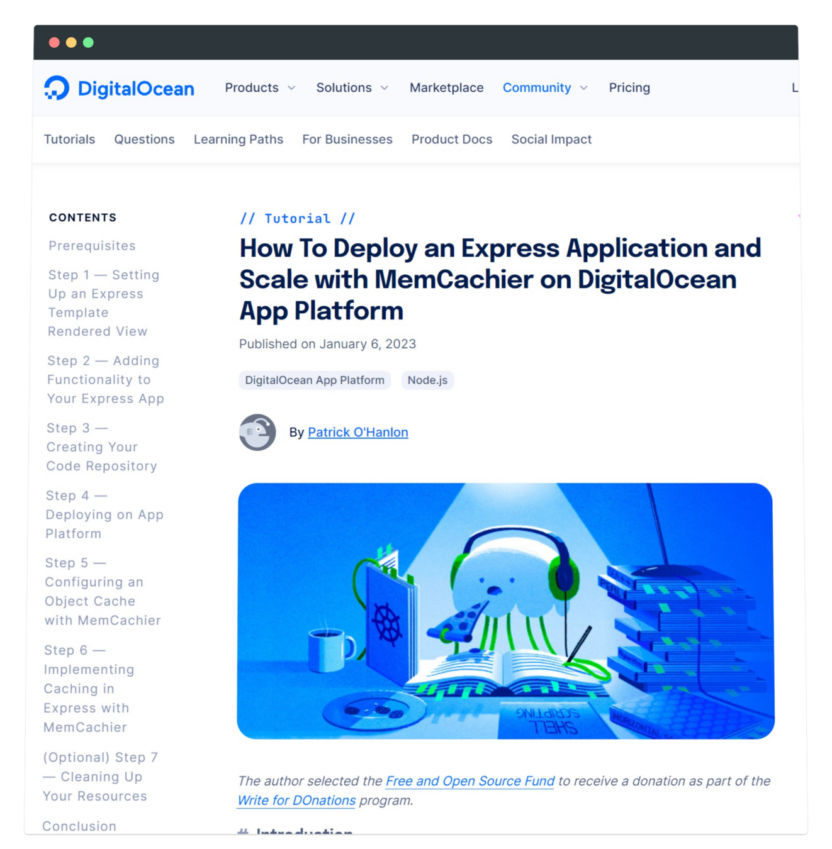Viewport: 832px width, 849px height.
Task: Click the author avatar image
Action: 257,432
